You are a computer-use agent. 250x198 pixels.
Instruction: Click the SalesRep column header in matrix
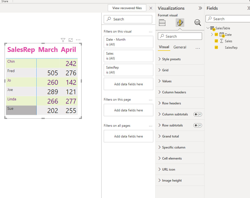pos(21,50)
